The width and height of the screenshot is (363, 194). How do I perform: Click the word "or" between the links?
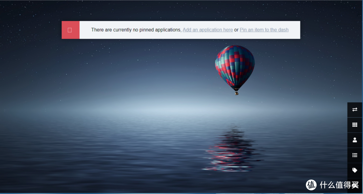click(x=236, y=30)
